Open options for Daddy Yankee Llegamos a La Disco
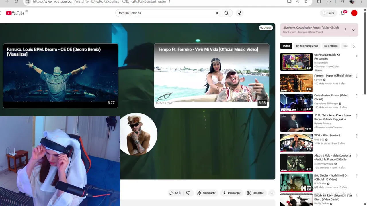The width and height of the screenshot is (367, 206). pos(357,196)
